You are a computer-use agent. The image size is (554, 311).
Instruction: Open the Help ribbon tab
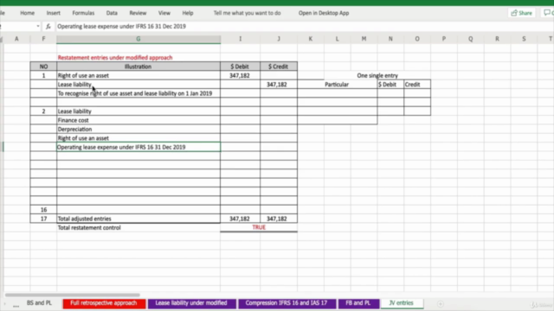click(x=188, y=13)
